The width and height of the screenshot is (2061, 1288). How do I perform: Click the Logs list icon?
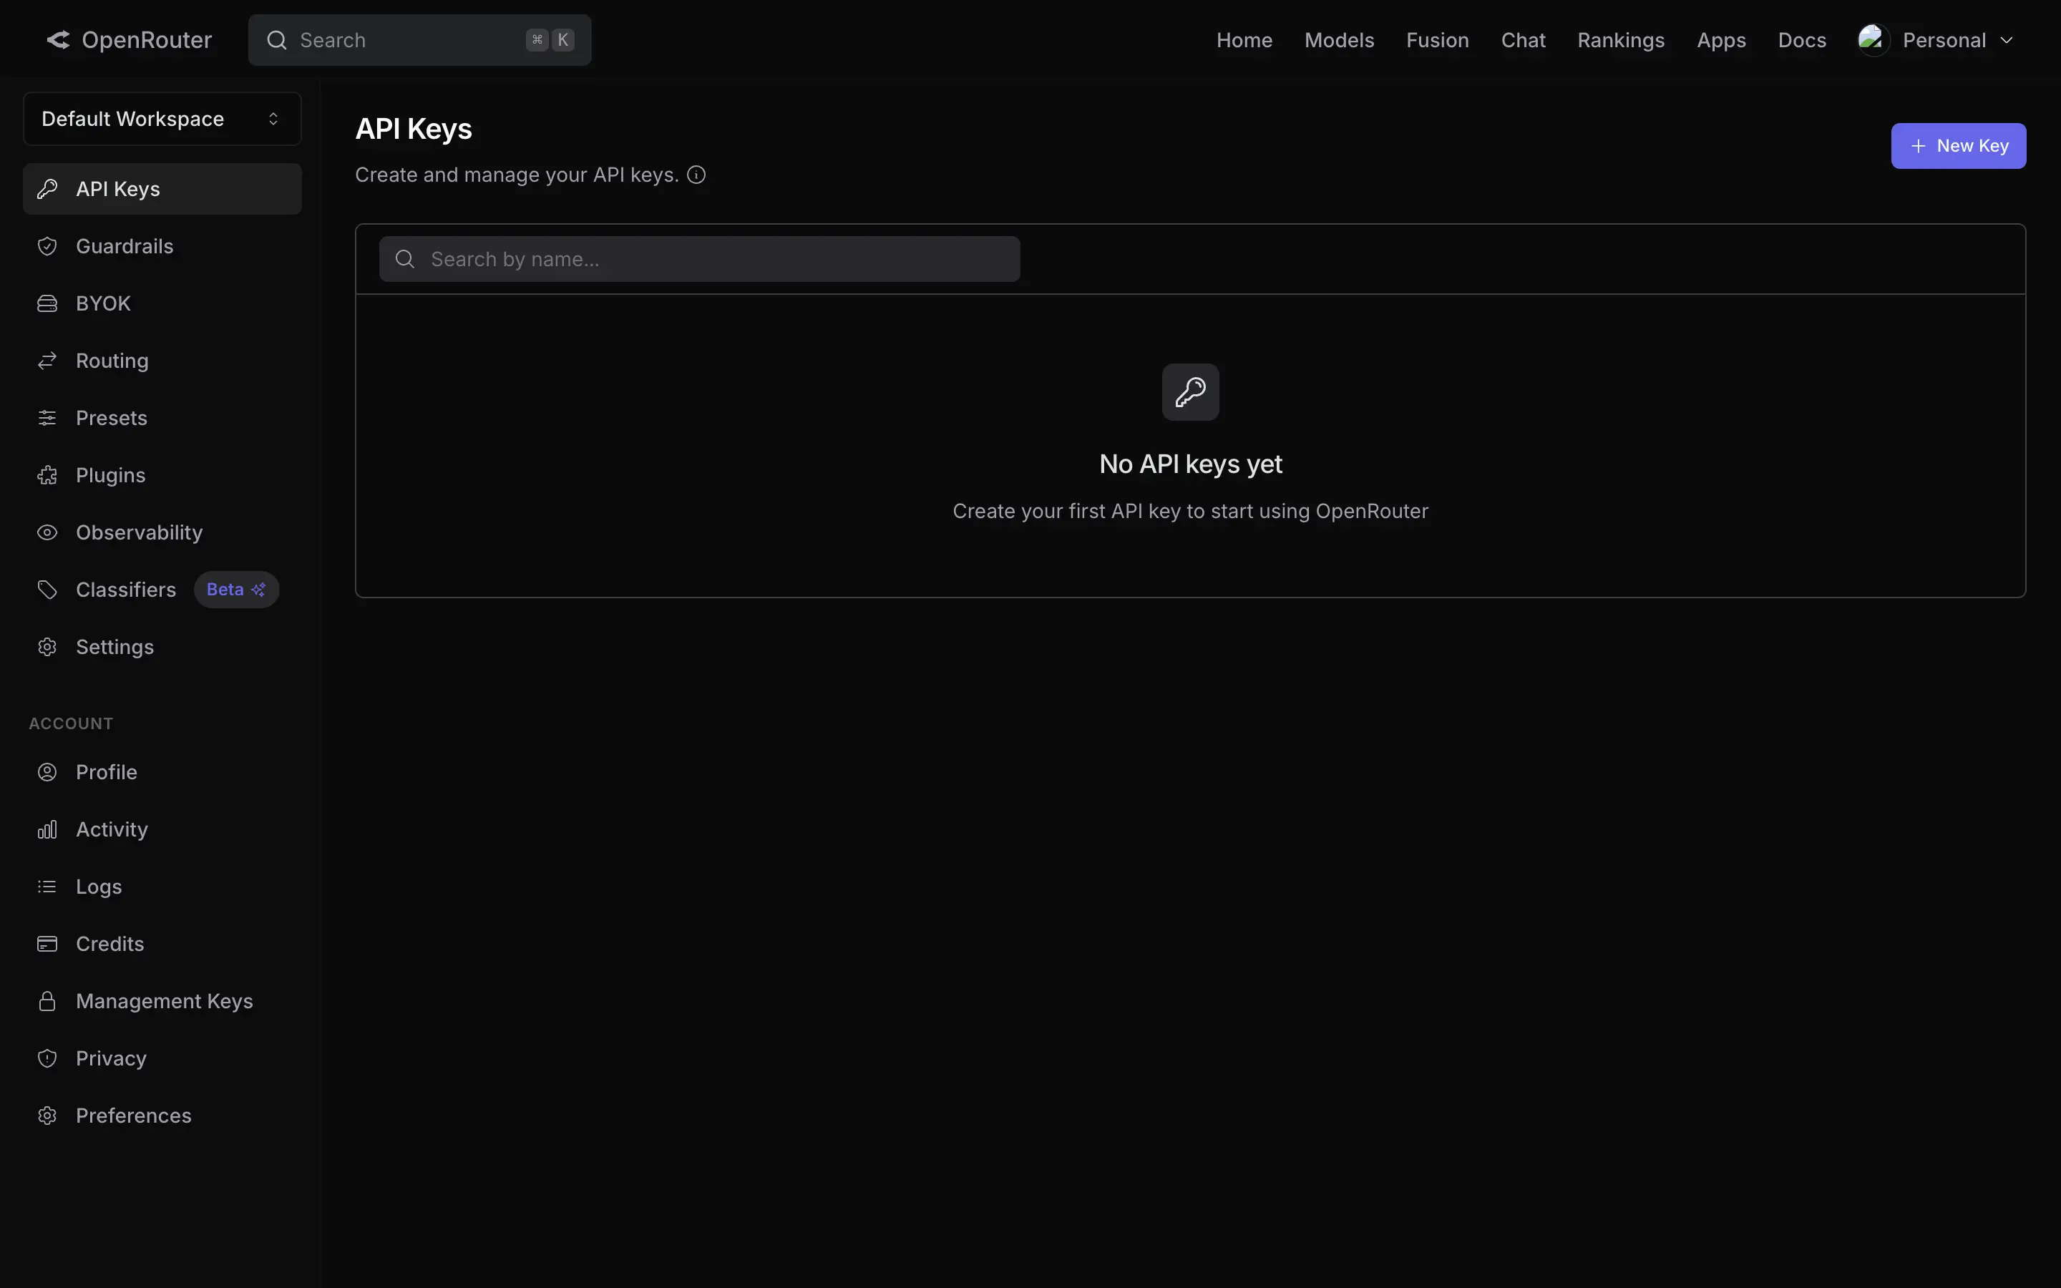(48, 887)
